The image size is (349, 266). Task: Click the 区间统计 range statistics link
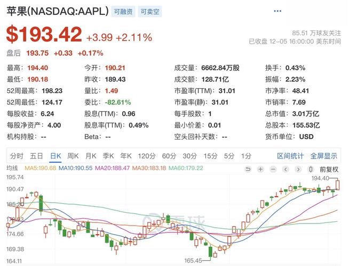290,156
